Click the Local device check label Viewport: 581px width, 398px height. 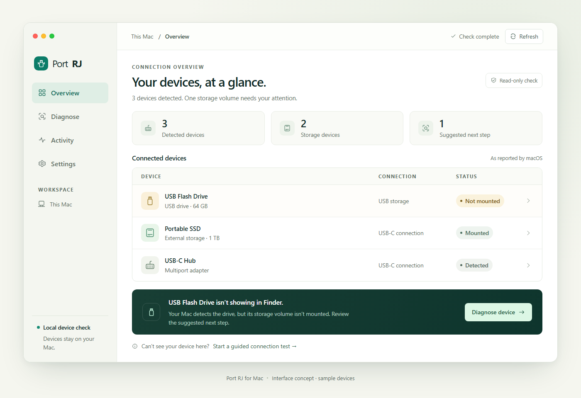tap(67, 328)
